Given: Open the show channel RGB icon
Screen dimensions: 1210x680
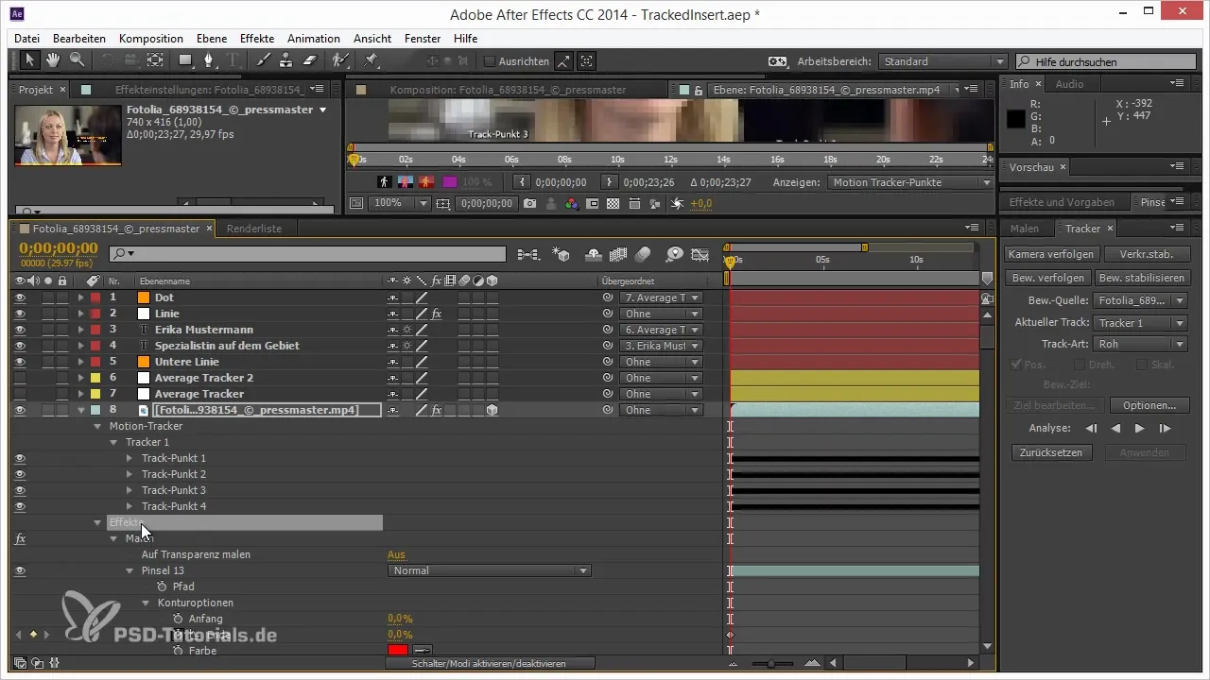Looking at the screenshot, I should [x=572, y=203].
